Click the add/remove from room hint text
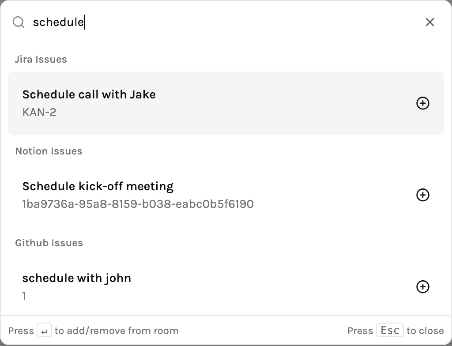452x346 pixels. coord(117,331)
